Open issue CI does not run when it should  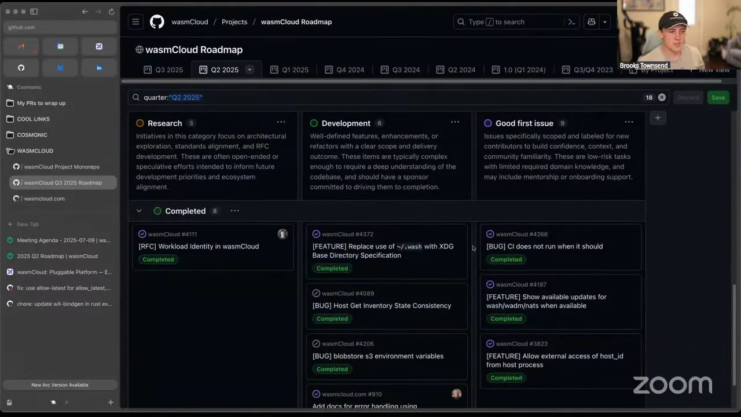544,246
